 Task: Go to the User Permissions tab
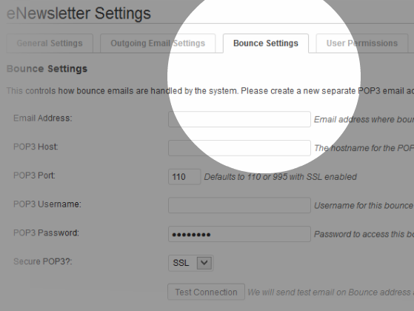(x=362, y=43)
